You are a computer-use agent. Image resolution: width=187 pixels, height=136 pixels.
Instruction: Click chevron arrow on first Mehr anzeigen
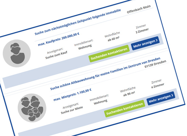pyautogui.click(x=157, y=40)
